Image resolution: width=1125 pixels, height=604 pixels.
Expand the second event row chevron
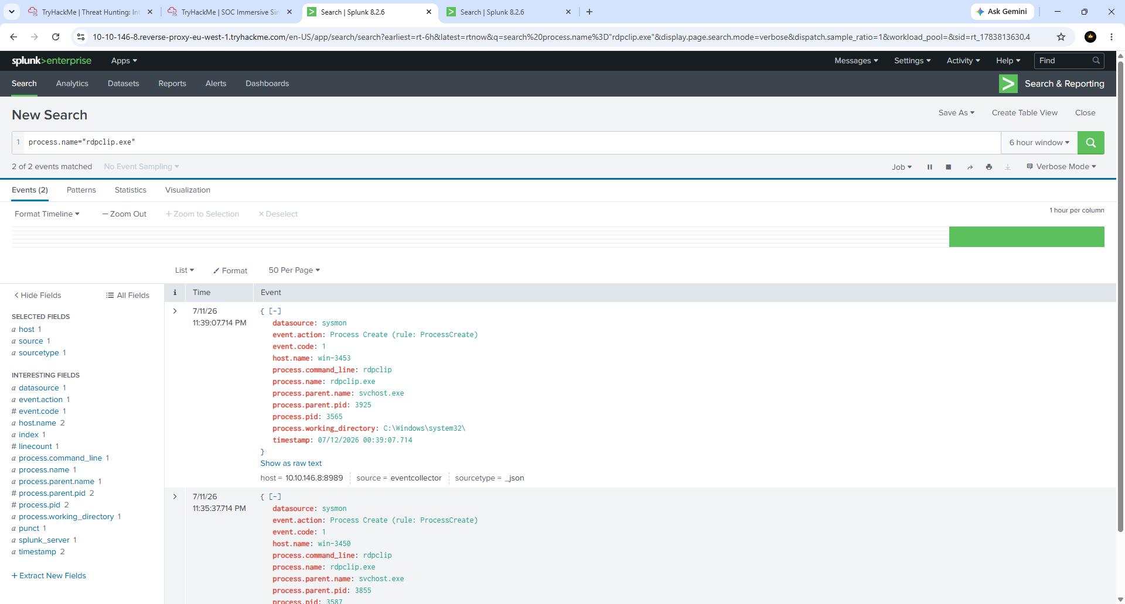pos(175,496)
